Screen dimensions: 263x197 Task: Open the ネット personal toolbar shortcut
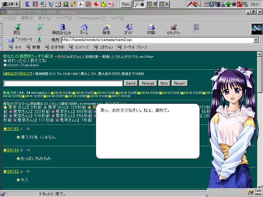pos(15,47)
